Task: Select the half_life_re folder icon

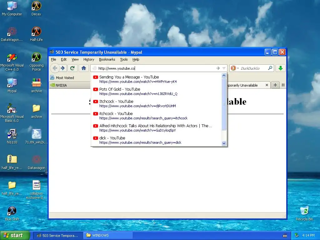Action: click(12, 188)
